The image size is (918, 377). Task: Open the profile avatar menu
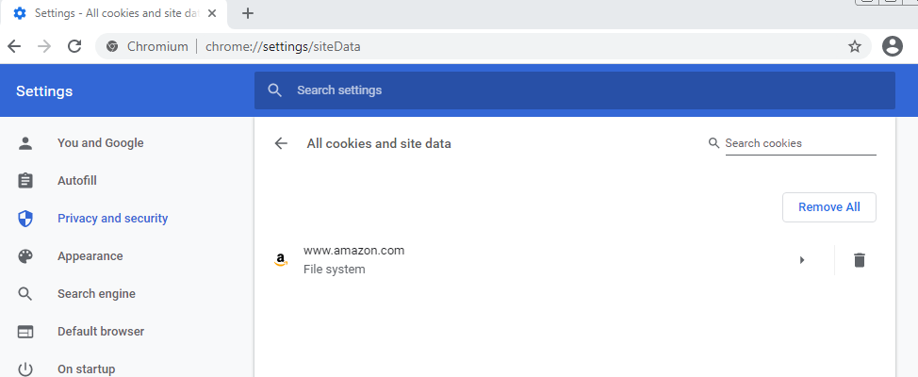click(892, 46)
